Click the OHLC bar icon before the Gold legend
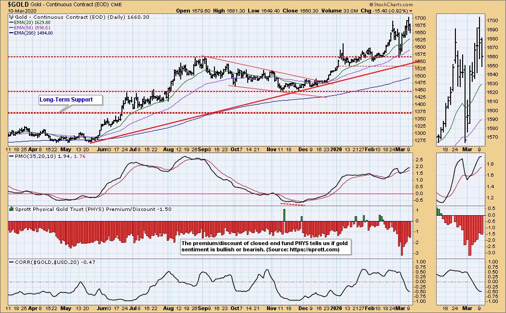This screenshot has height=313, width=506. coord(12,17)
